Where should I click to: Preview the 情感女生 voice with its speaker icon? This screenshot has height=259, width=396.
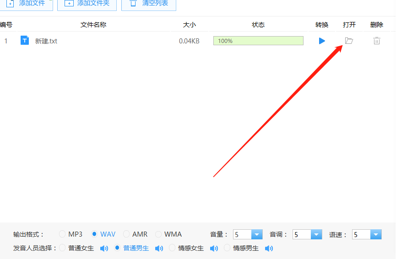click(214, 248)
